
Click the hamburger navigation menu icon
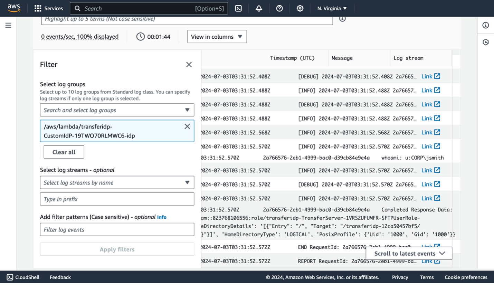pyautogui.click(x=8, y=25)
